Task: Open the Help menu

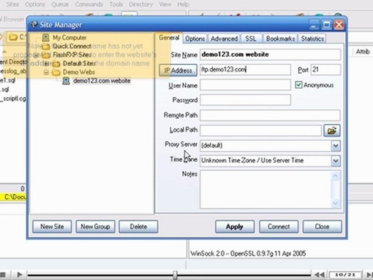Action: point(183,4)
